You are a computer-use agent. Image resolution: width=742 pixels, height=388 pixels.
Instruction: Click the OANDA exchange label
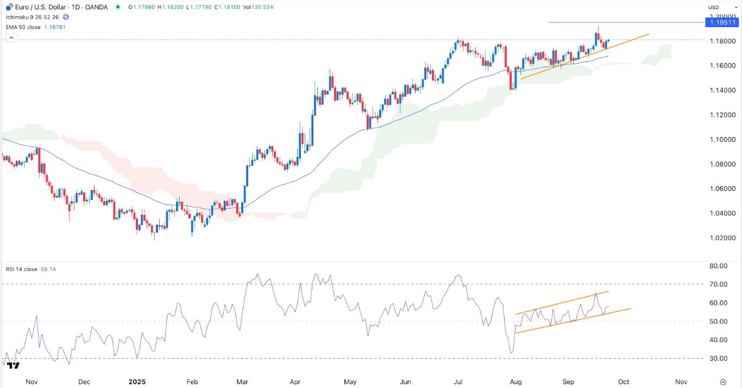pos(95,7)
